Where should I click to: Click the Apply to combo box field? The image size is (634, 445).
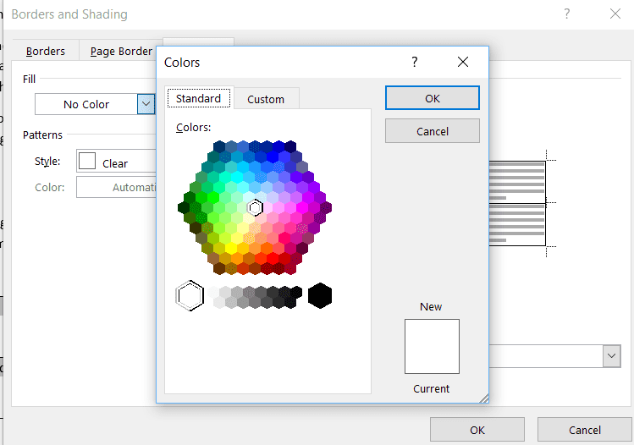(554, 356)
